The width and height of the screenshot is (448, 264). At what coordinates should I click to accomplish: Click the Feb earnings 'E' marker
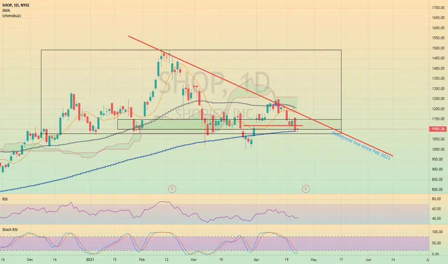172,189
